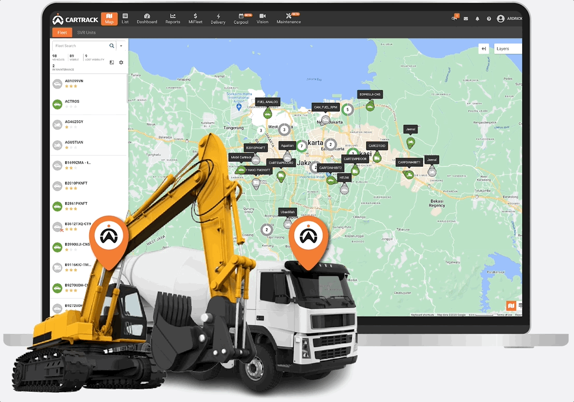The image size is (574, 402).
Task: Click the Cartrack logo
Action: click(x=76, y=19)
